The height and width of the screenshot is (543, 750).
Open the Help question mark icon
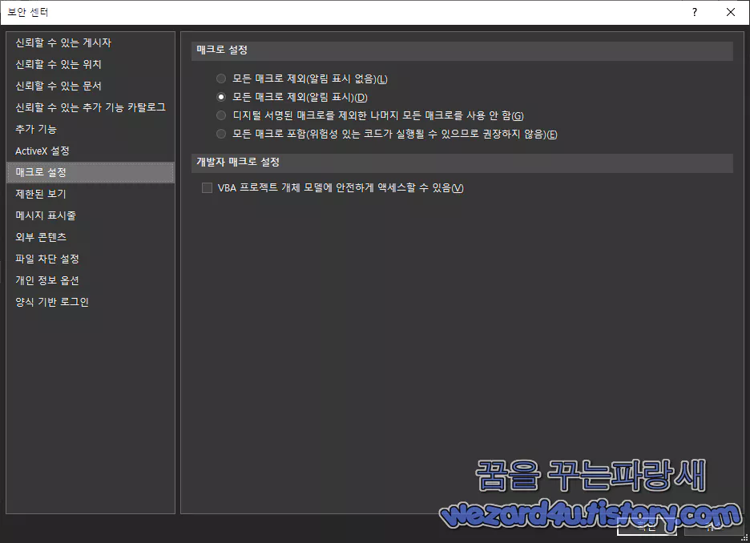[x=694, y=12]
